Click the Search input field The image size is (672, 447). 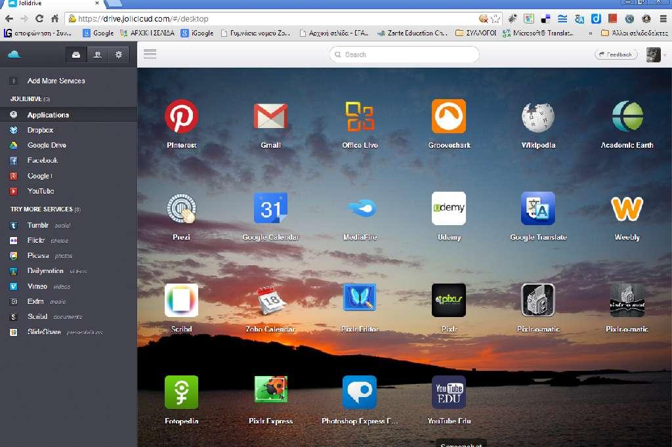pyautogui.click(x=404, y=54)
